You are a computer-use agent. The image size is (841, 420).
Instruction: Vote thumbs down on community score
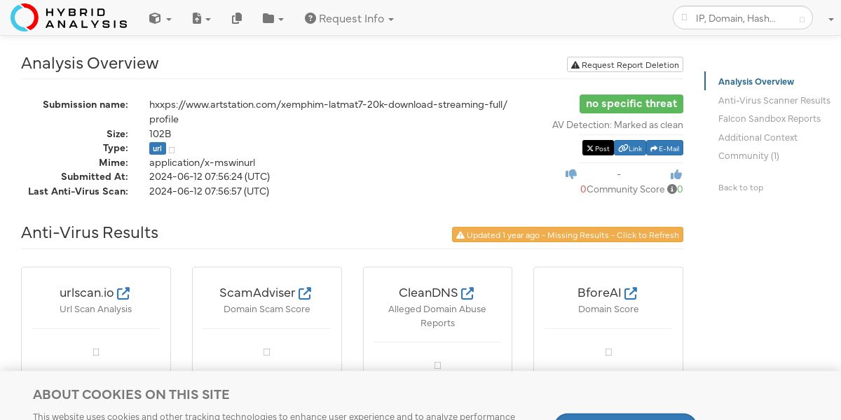571,174
